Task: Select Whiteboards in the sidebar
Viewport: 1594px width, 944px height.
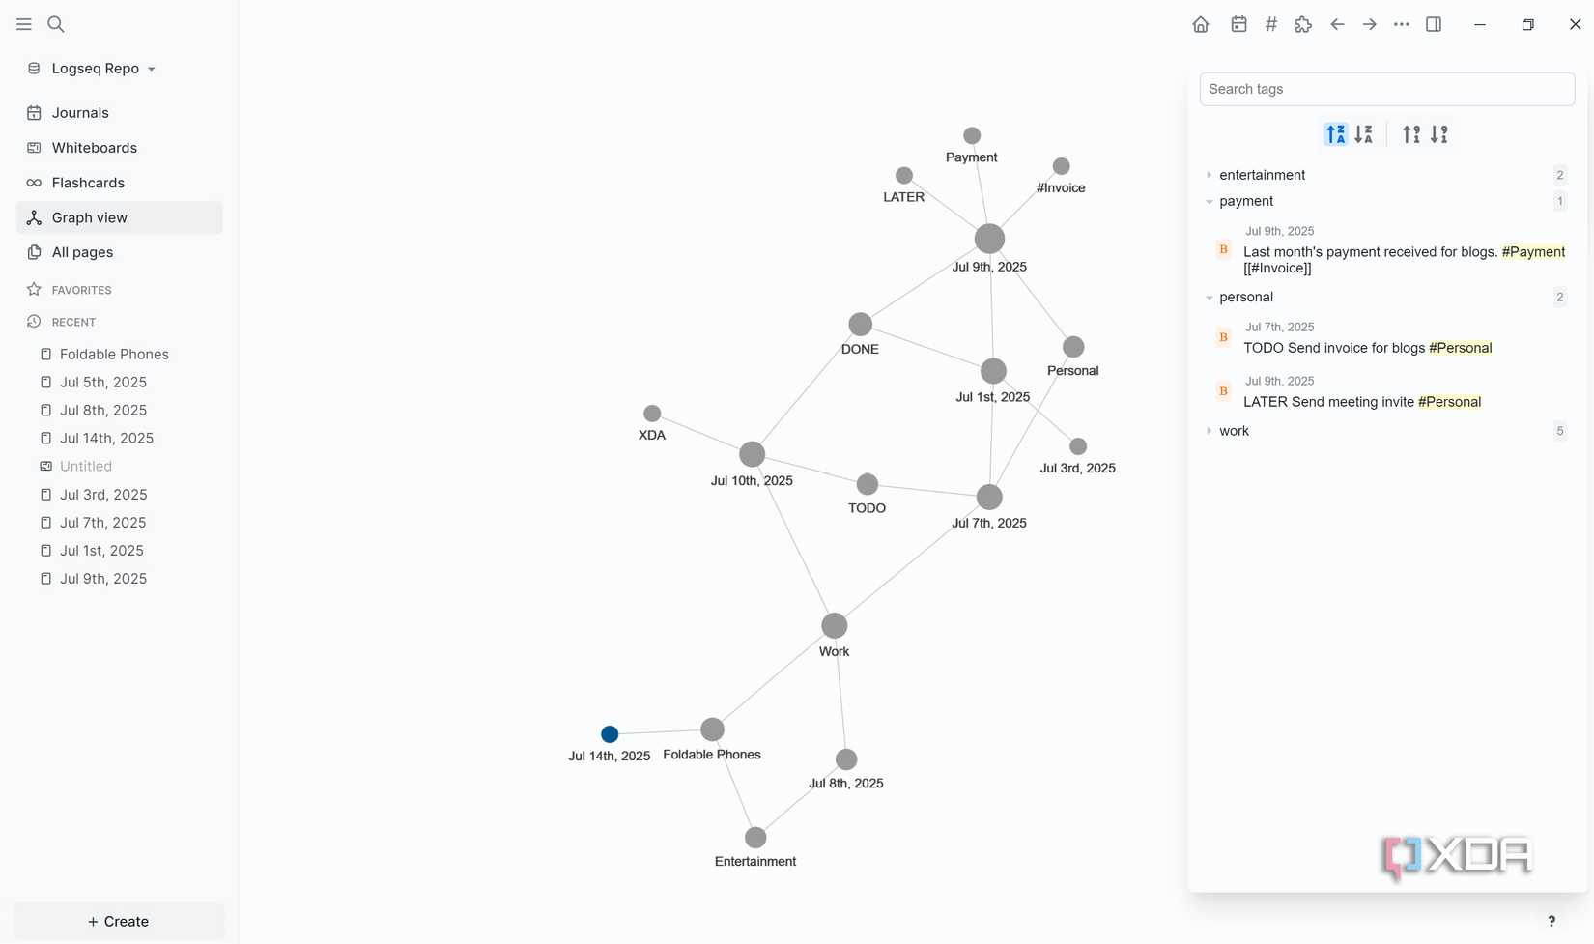Action: 94,147
